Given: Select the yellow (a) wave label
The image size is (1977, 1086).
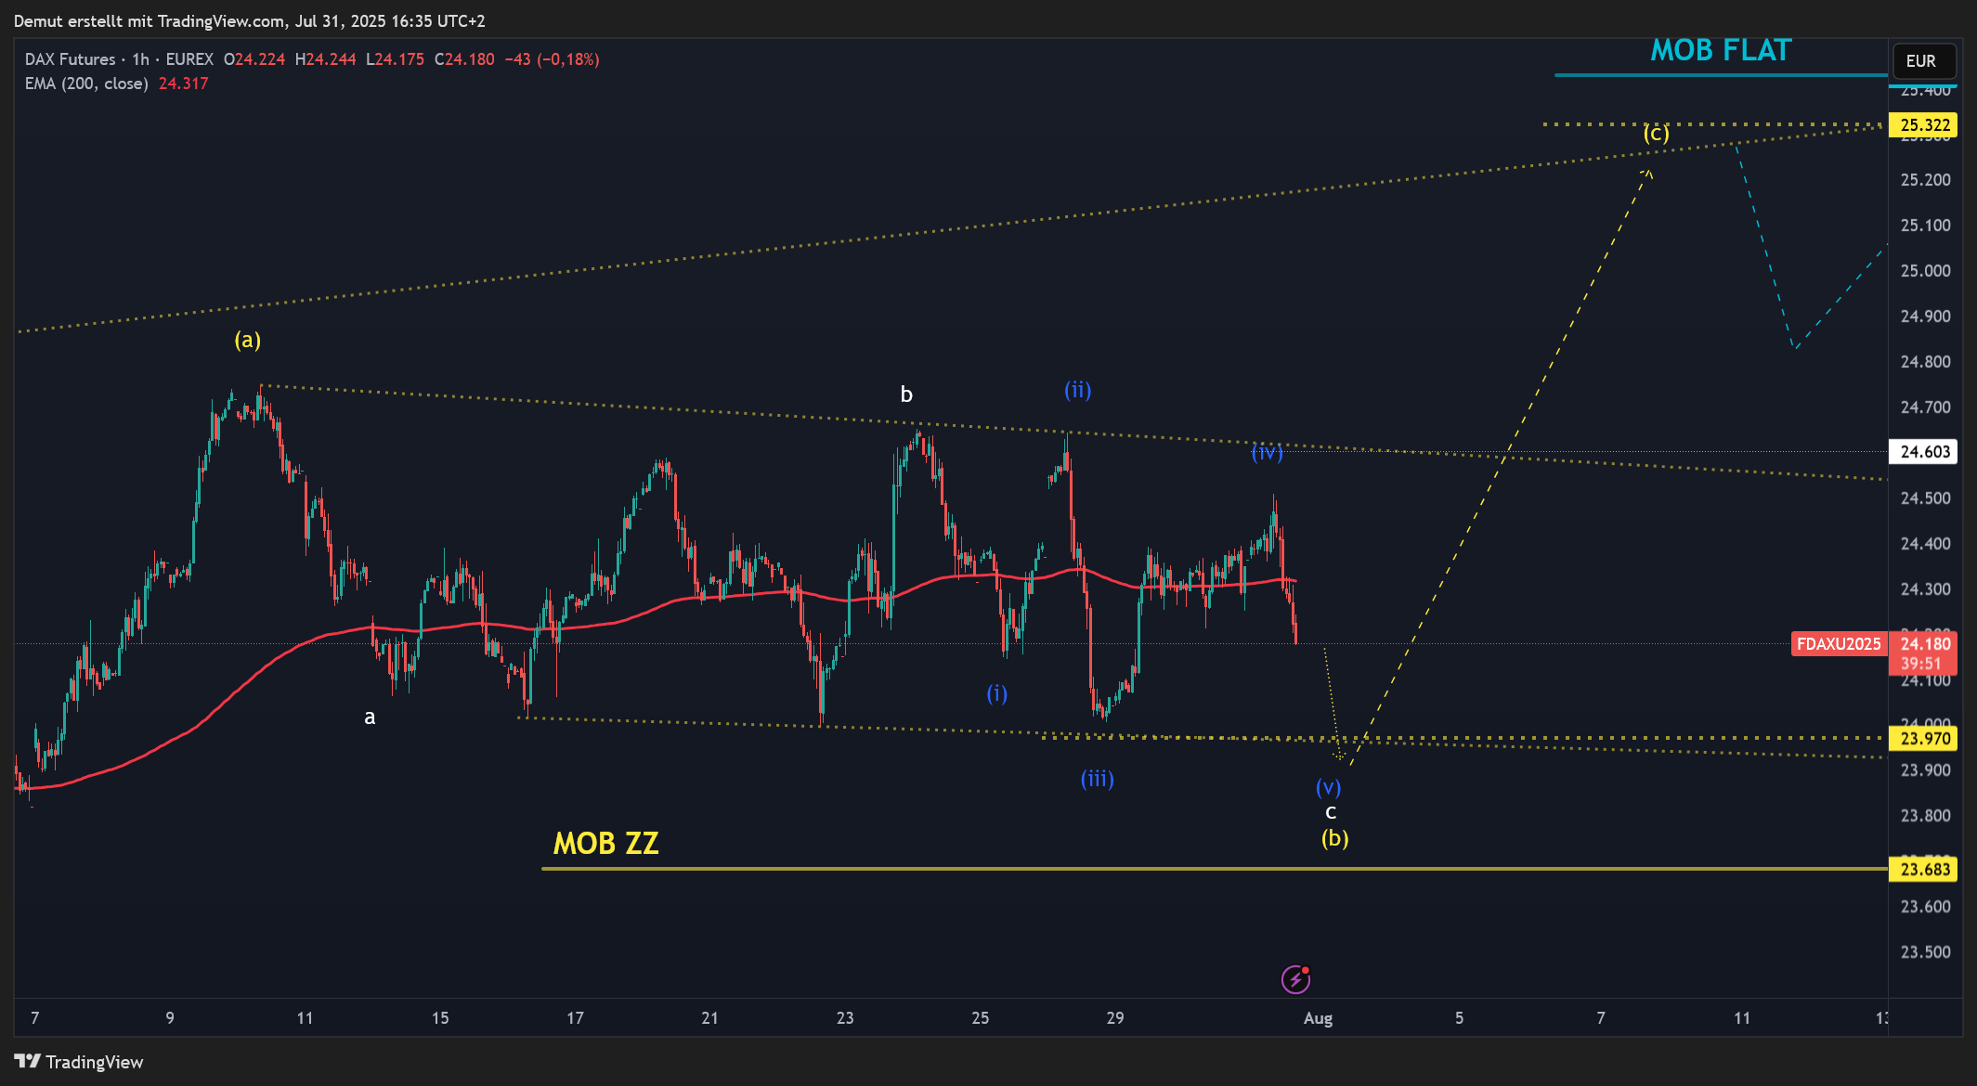Looking at the screenshot, I should (247, 340).
